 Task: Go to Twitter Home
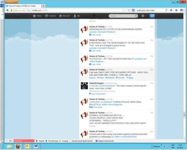pyautogui.click(x=37, y=16)
